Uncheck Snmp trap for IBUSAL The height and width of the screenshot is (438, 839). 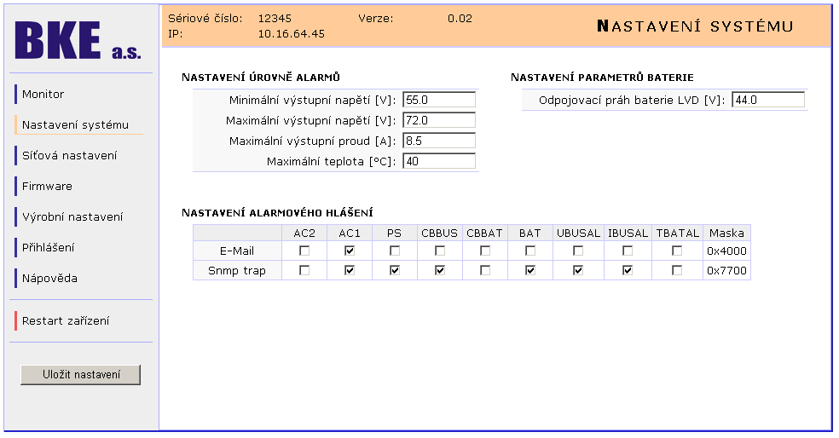[x=628, y=270]
